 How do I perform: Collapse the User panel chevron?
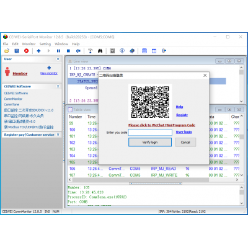58,59
